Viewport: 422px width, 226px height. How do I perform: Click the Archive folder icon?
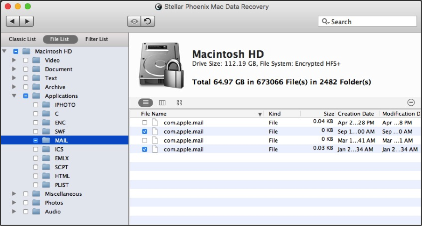click(36, 87)
